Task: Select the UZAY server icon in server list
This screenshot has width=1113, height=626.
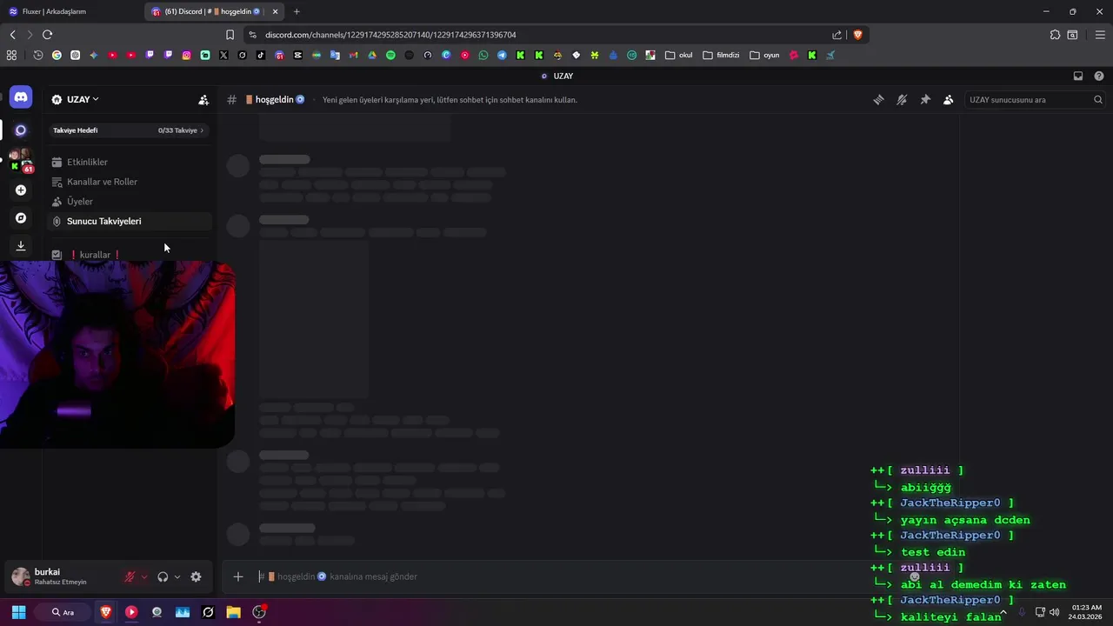Action: click(x=21, y=130)
